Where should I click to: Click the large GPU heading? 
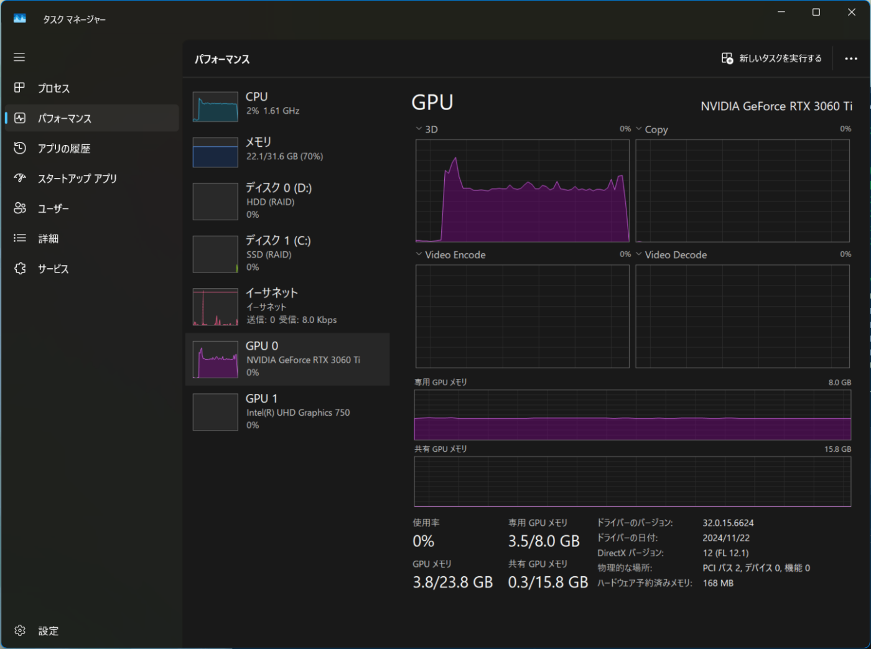coord(432,103)
